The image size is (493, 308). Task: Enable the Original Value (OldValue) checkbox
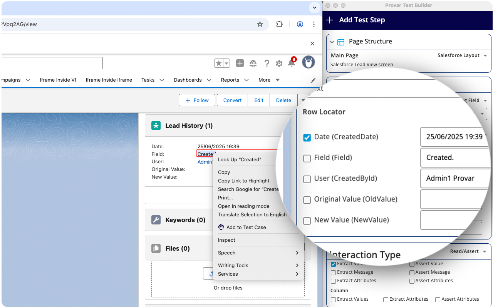[x=307, y=200]
